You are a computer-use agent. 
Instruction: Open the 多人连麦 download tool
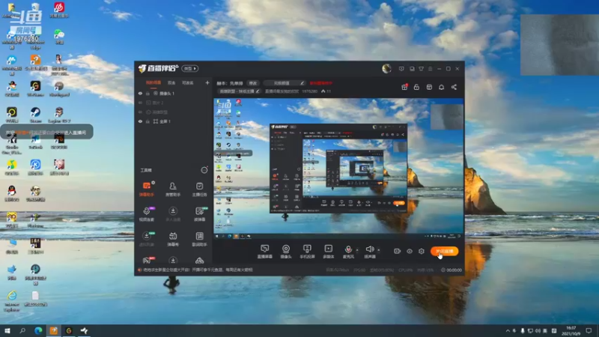(x=173, y=214)
